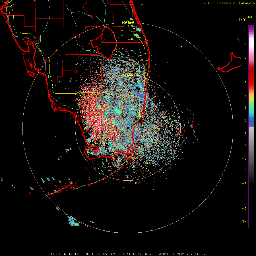256x256 pixels.
Task: Click the 6 value on the dB scale
Action: point(245,45)
